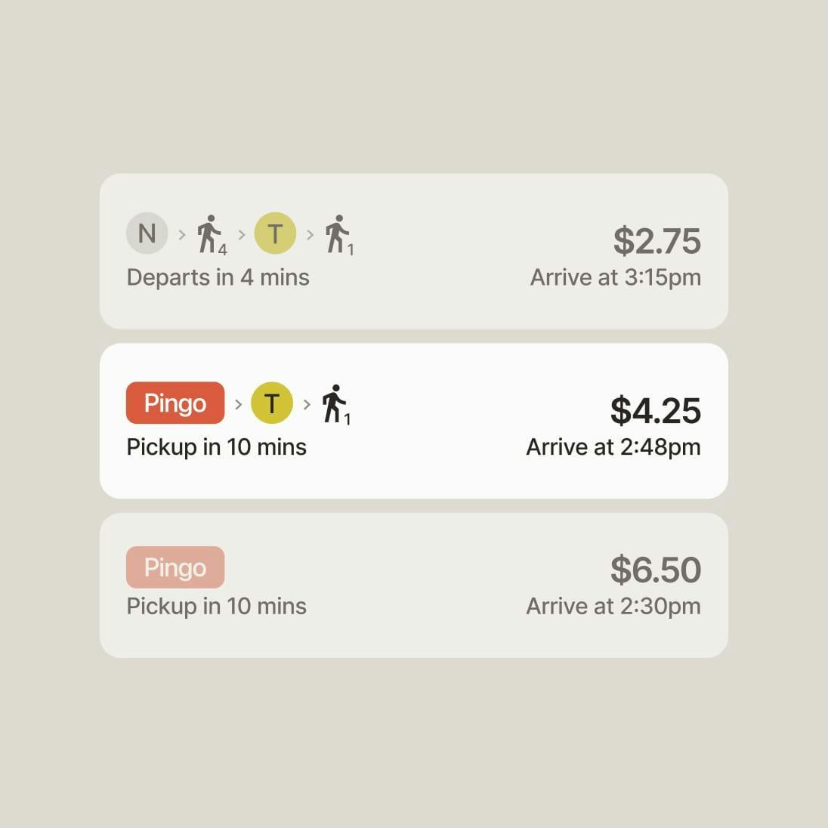Click the faded yellow T badge in first route
Screen dimensions: 828x828
coord(275,233)
